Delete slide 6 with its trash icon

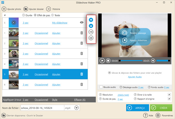82,85
